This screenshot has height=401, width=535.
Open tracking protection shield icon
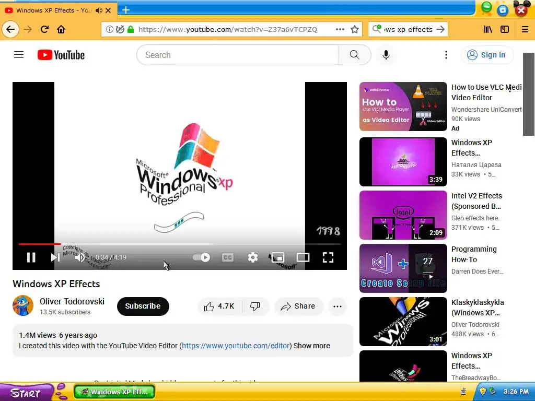tap(120, 29)
